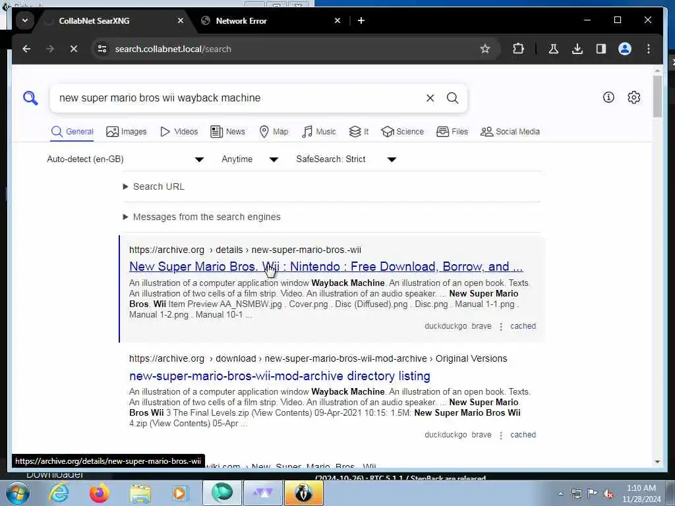Go back with browser back arrow
This screenshot has width=675, height=506.
pyautogui.click(x=26, y=49)
